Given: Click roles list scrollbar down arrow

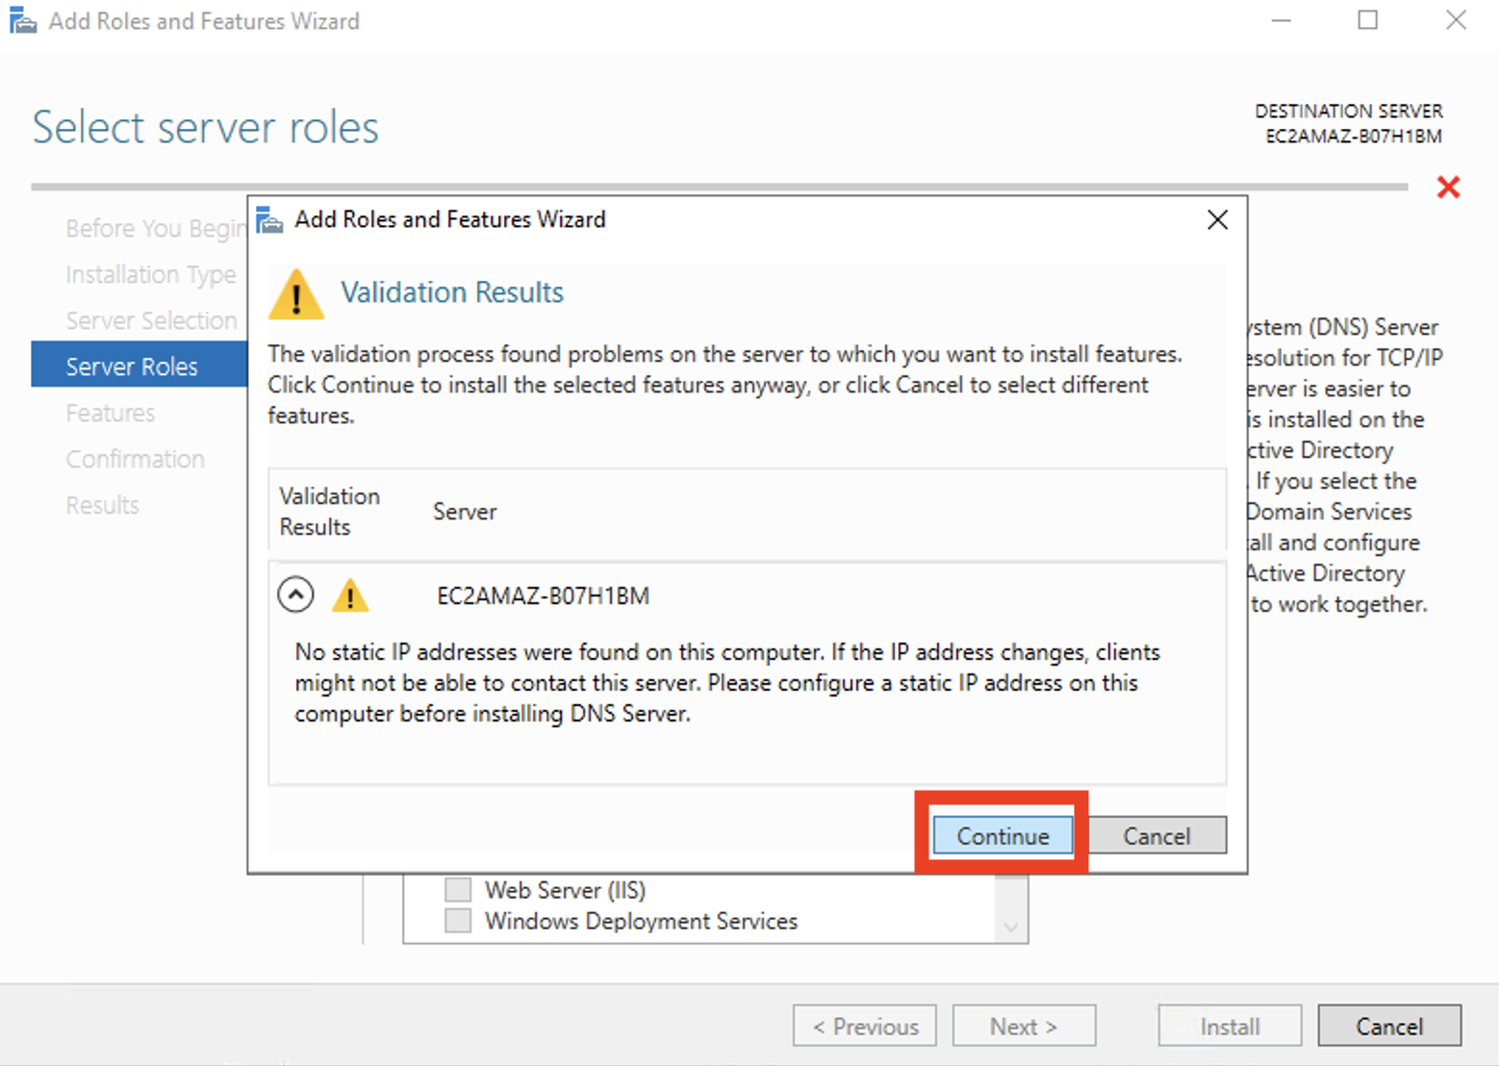Looking at the screenshot, I should [x=1010, y=927].
